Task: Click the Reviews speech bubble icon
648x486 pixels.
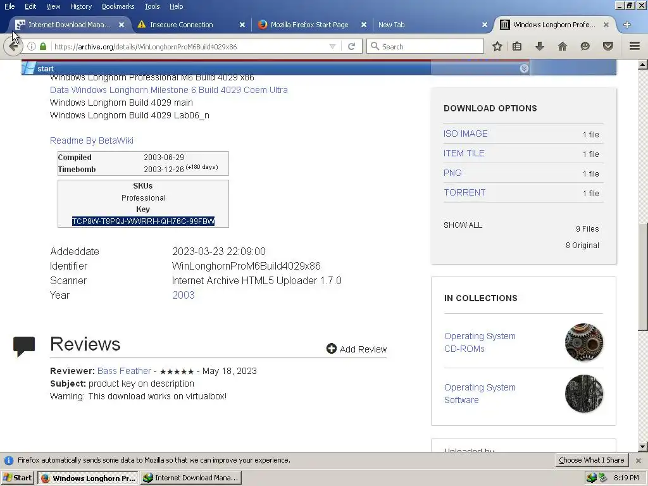Action: (24, 346)
